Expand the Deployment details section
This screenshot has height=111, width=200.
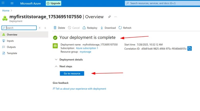coord(69,60)
